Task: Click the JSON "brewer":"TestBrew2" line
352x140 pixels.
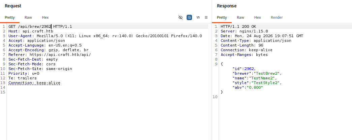Action: (257, 73)
